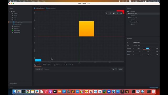Click the Build Errors tab icon
Image resolution: width=168 pixels, height=95 pixels.
click(x=55, y=65)
